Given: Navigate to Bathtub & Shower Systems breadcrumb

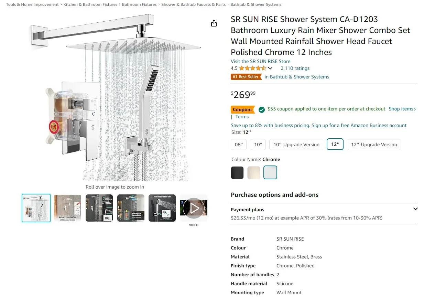Looking at the screenshot, I should [256, 4].
